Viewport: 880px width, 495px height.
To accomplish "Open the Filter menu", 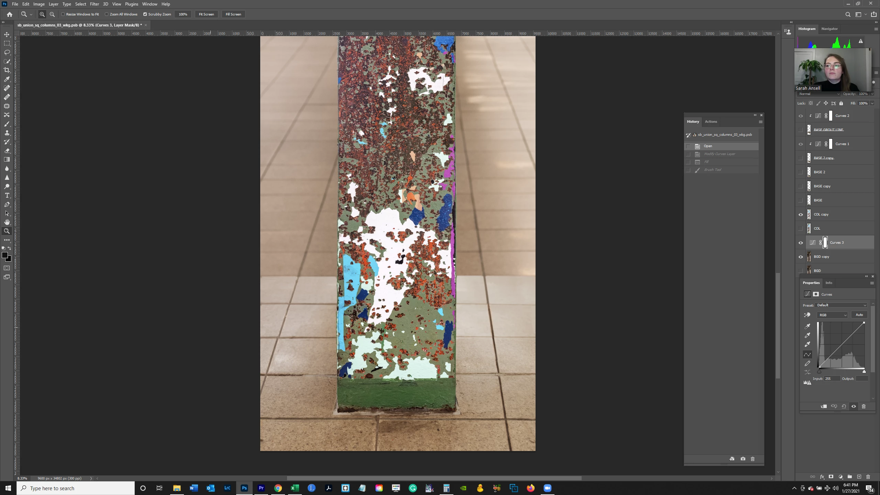I will point(94,4).
